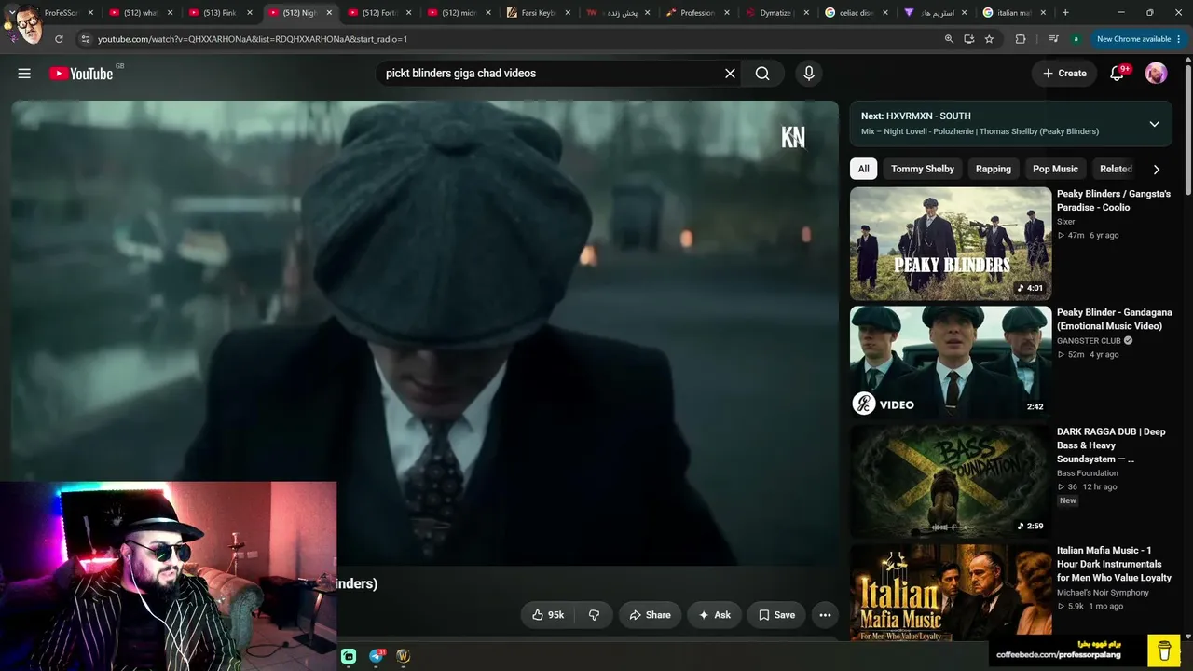Switch to the '(512) what' tab
The height and width of the screenshot is (671, 1193).
click(x=142, y=13)
